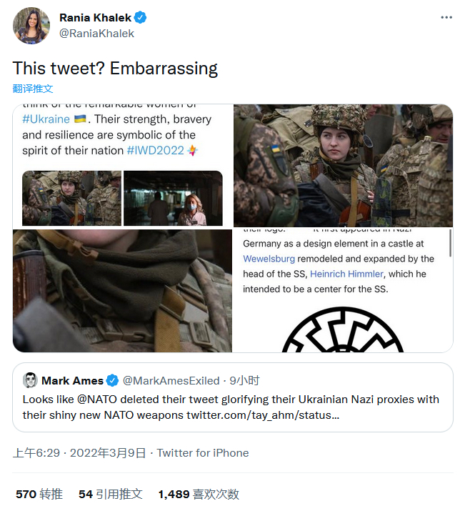The image size is (465, 511).
Task: View the 54 引用推文 quote tweets
Action: click(110, 494)
